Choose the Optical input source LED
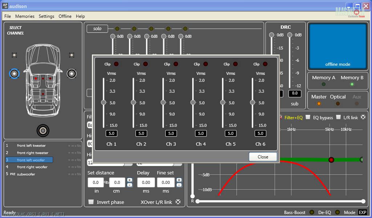 [x=338, y=104]
